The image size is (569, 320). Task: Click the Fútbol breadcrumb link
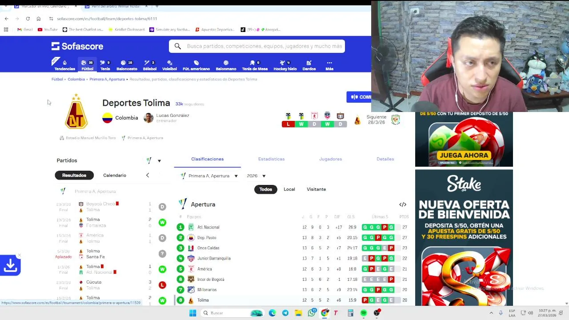(x=57, y=79)
